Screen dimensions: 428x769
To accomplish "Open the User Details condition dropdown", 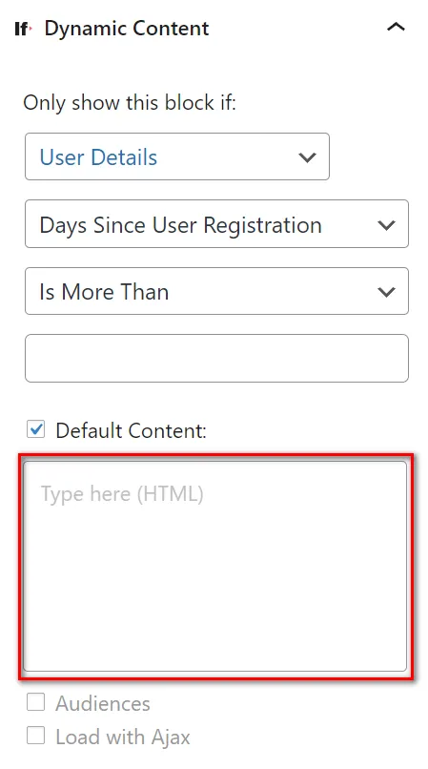I will (177, 156).
